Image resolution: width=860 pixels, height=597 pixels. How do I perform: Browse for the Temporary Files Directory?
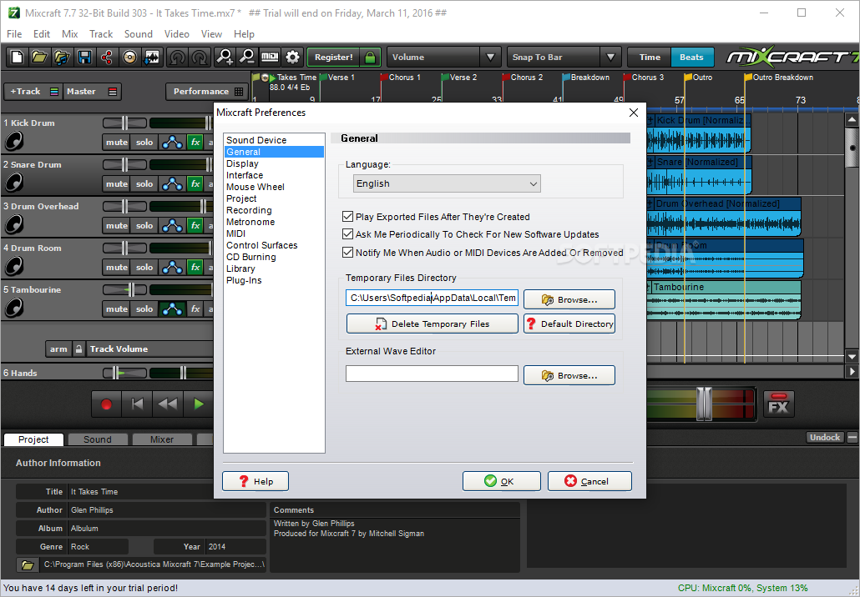coord(569,299)
